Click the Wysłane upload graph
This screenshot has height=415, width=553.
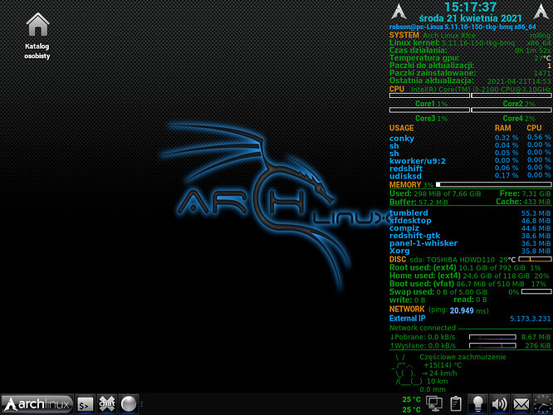pos(492,345)
